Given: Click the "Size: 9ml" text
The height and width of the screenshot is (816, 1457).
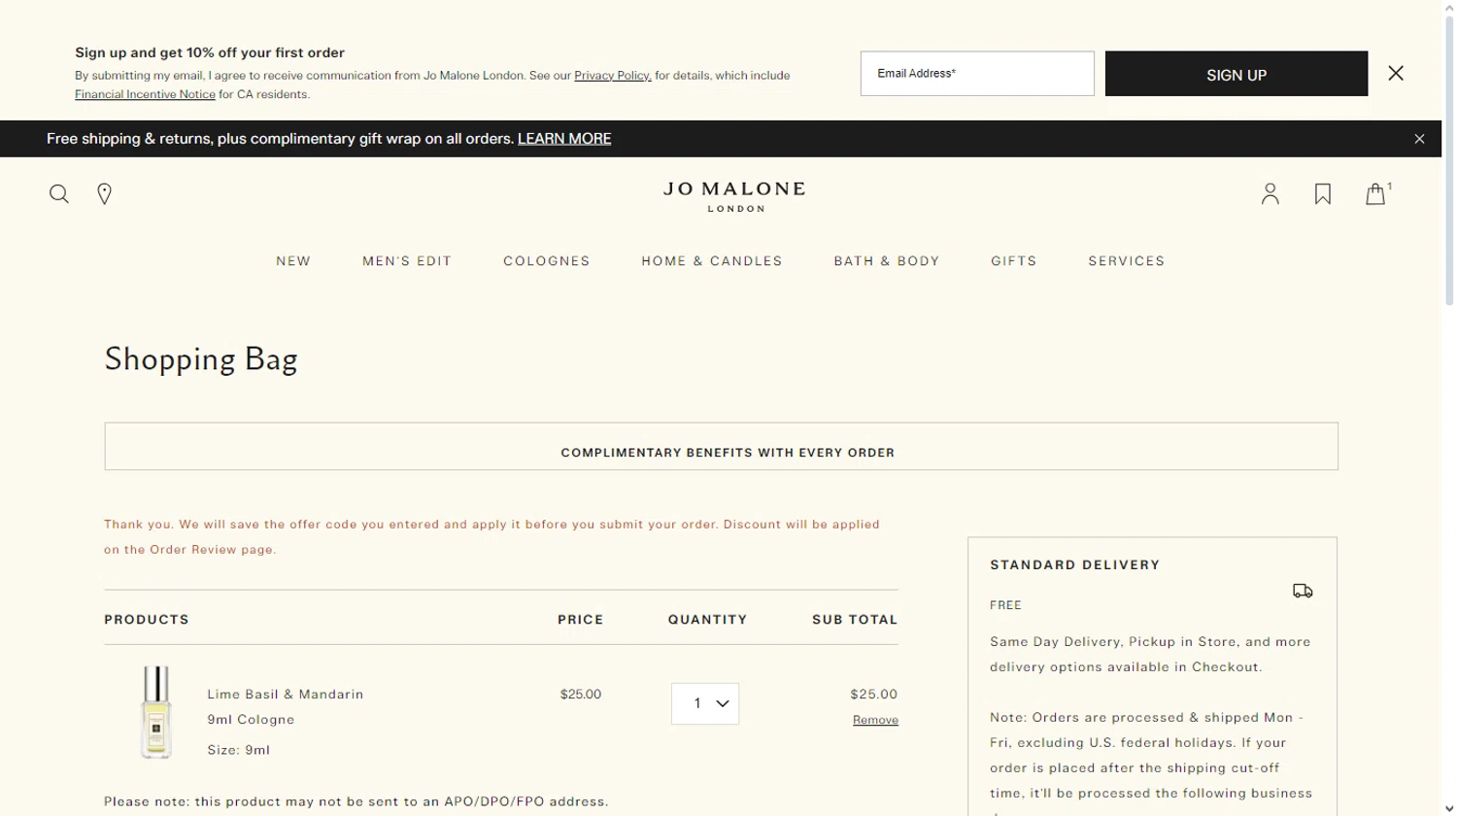Looking at the screenshot, I should point(239,750).
